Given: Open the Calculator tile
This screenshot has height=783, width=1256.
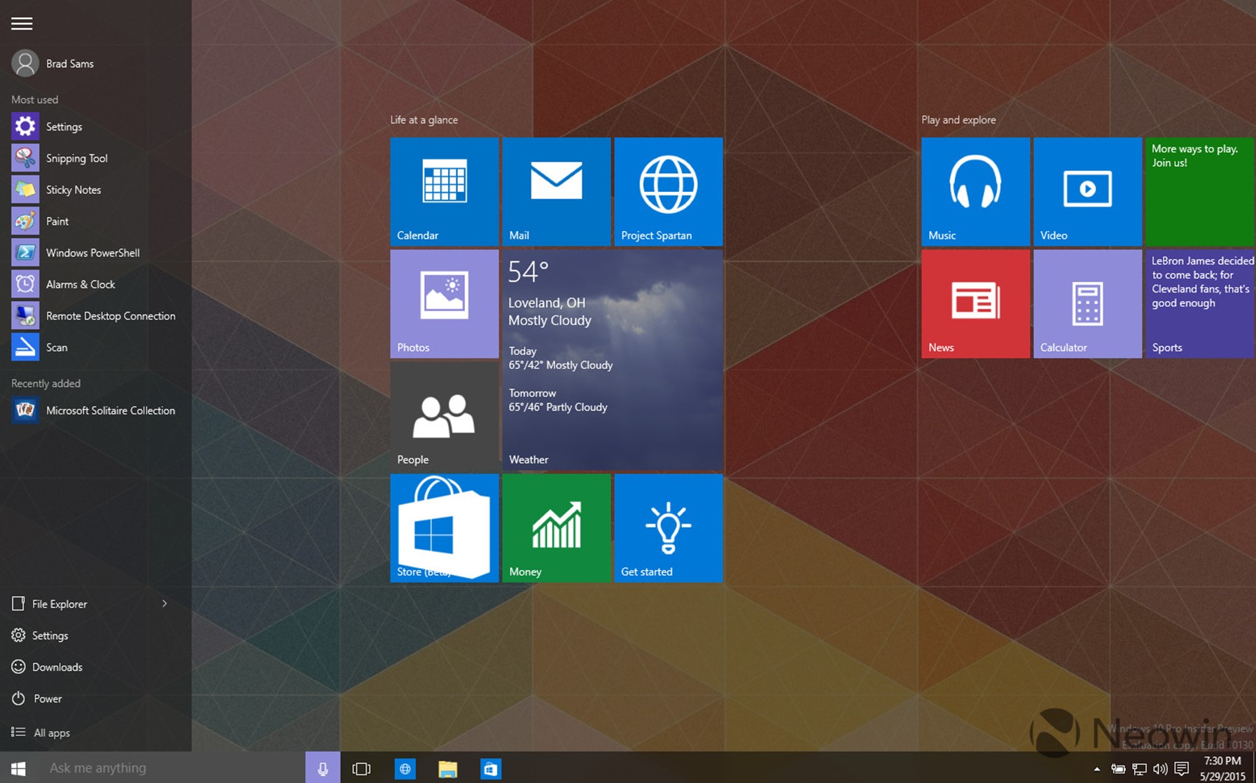Looking at the screenshot, I should click(x=1087, y=303).
